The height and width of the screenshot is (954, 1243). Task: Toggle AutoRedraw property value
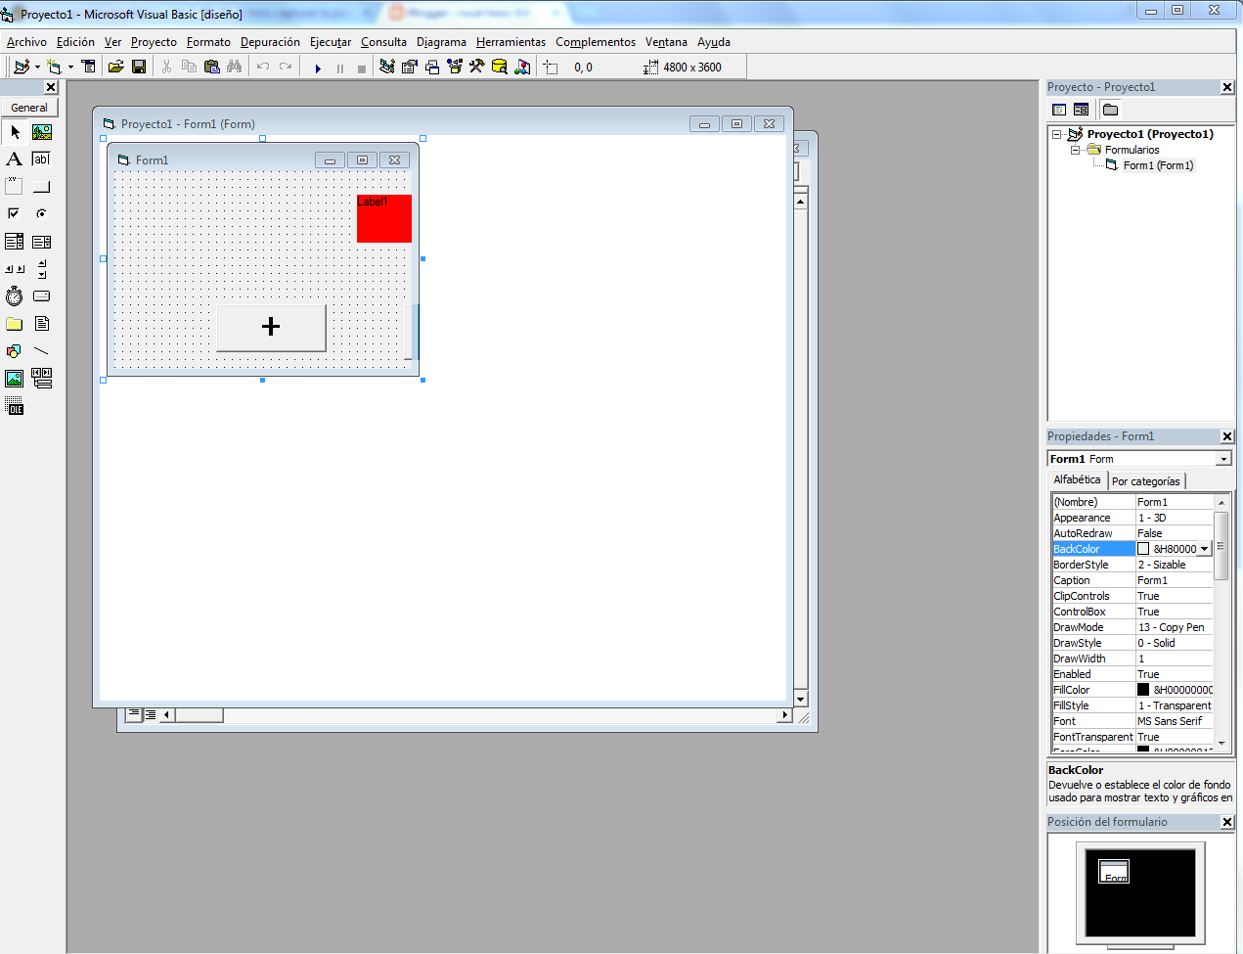pos(1174,532)
